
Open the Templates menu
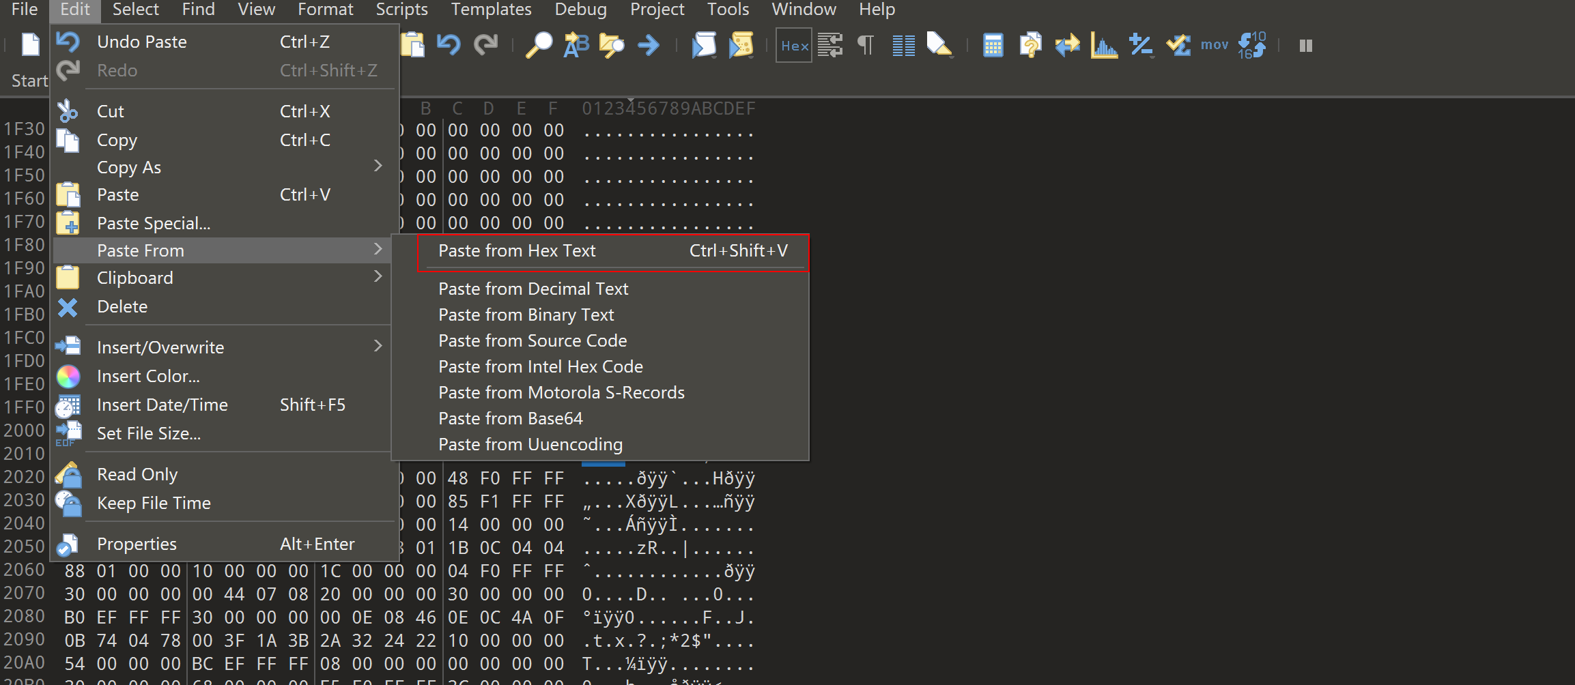click(x=491, y=10)
